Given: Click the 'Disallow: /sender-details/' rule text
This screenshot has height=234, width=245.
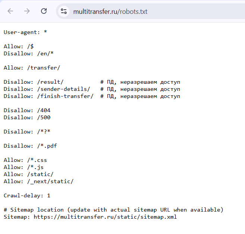Looking at the screenshot, I should [x=47, y=89].
